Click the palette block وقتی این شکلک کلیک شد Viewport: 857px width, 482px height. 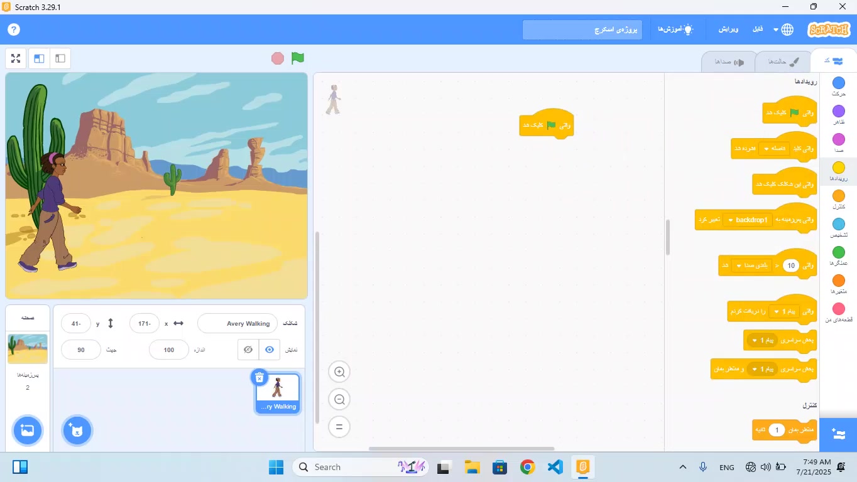(785, 184)
